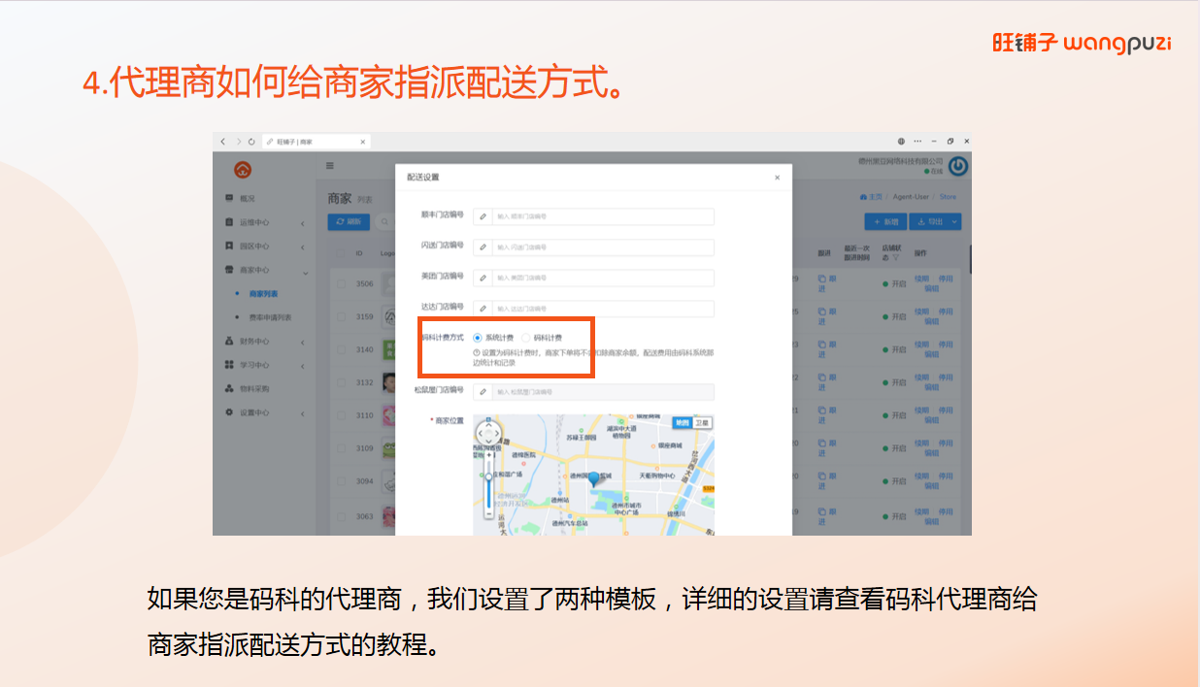This screenshot has height=687, width=1200.
Task: Click the pencil icon beside 松鼠屋门店编号
Action: pos(483,392)
